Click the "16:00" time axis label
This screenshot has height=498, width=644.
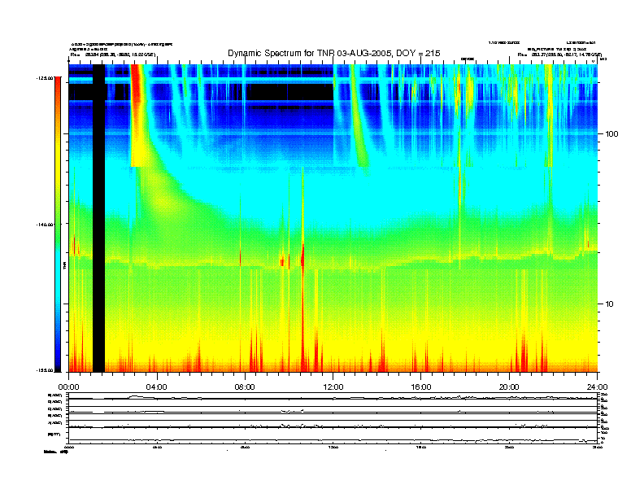(x=421, y=387)
